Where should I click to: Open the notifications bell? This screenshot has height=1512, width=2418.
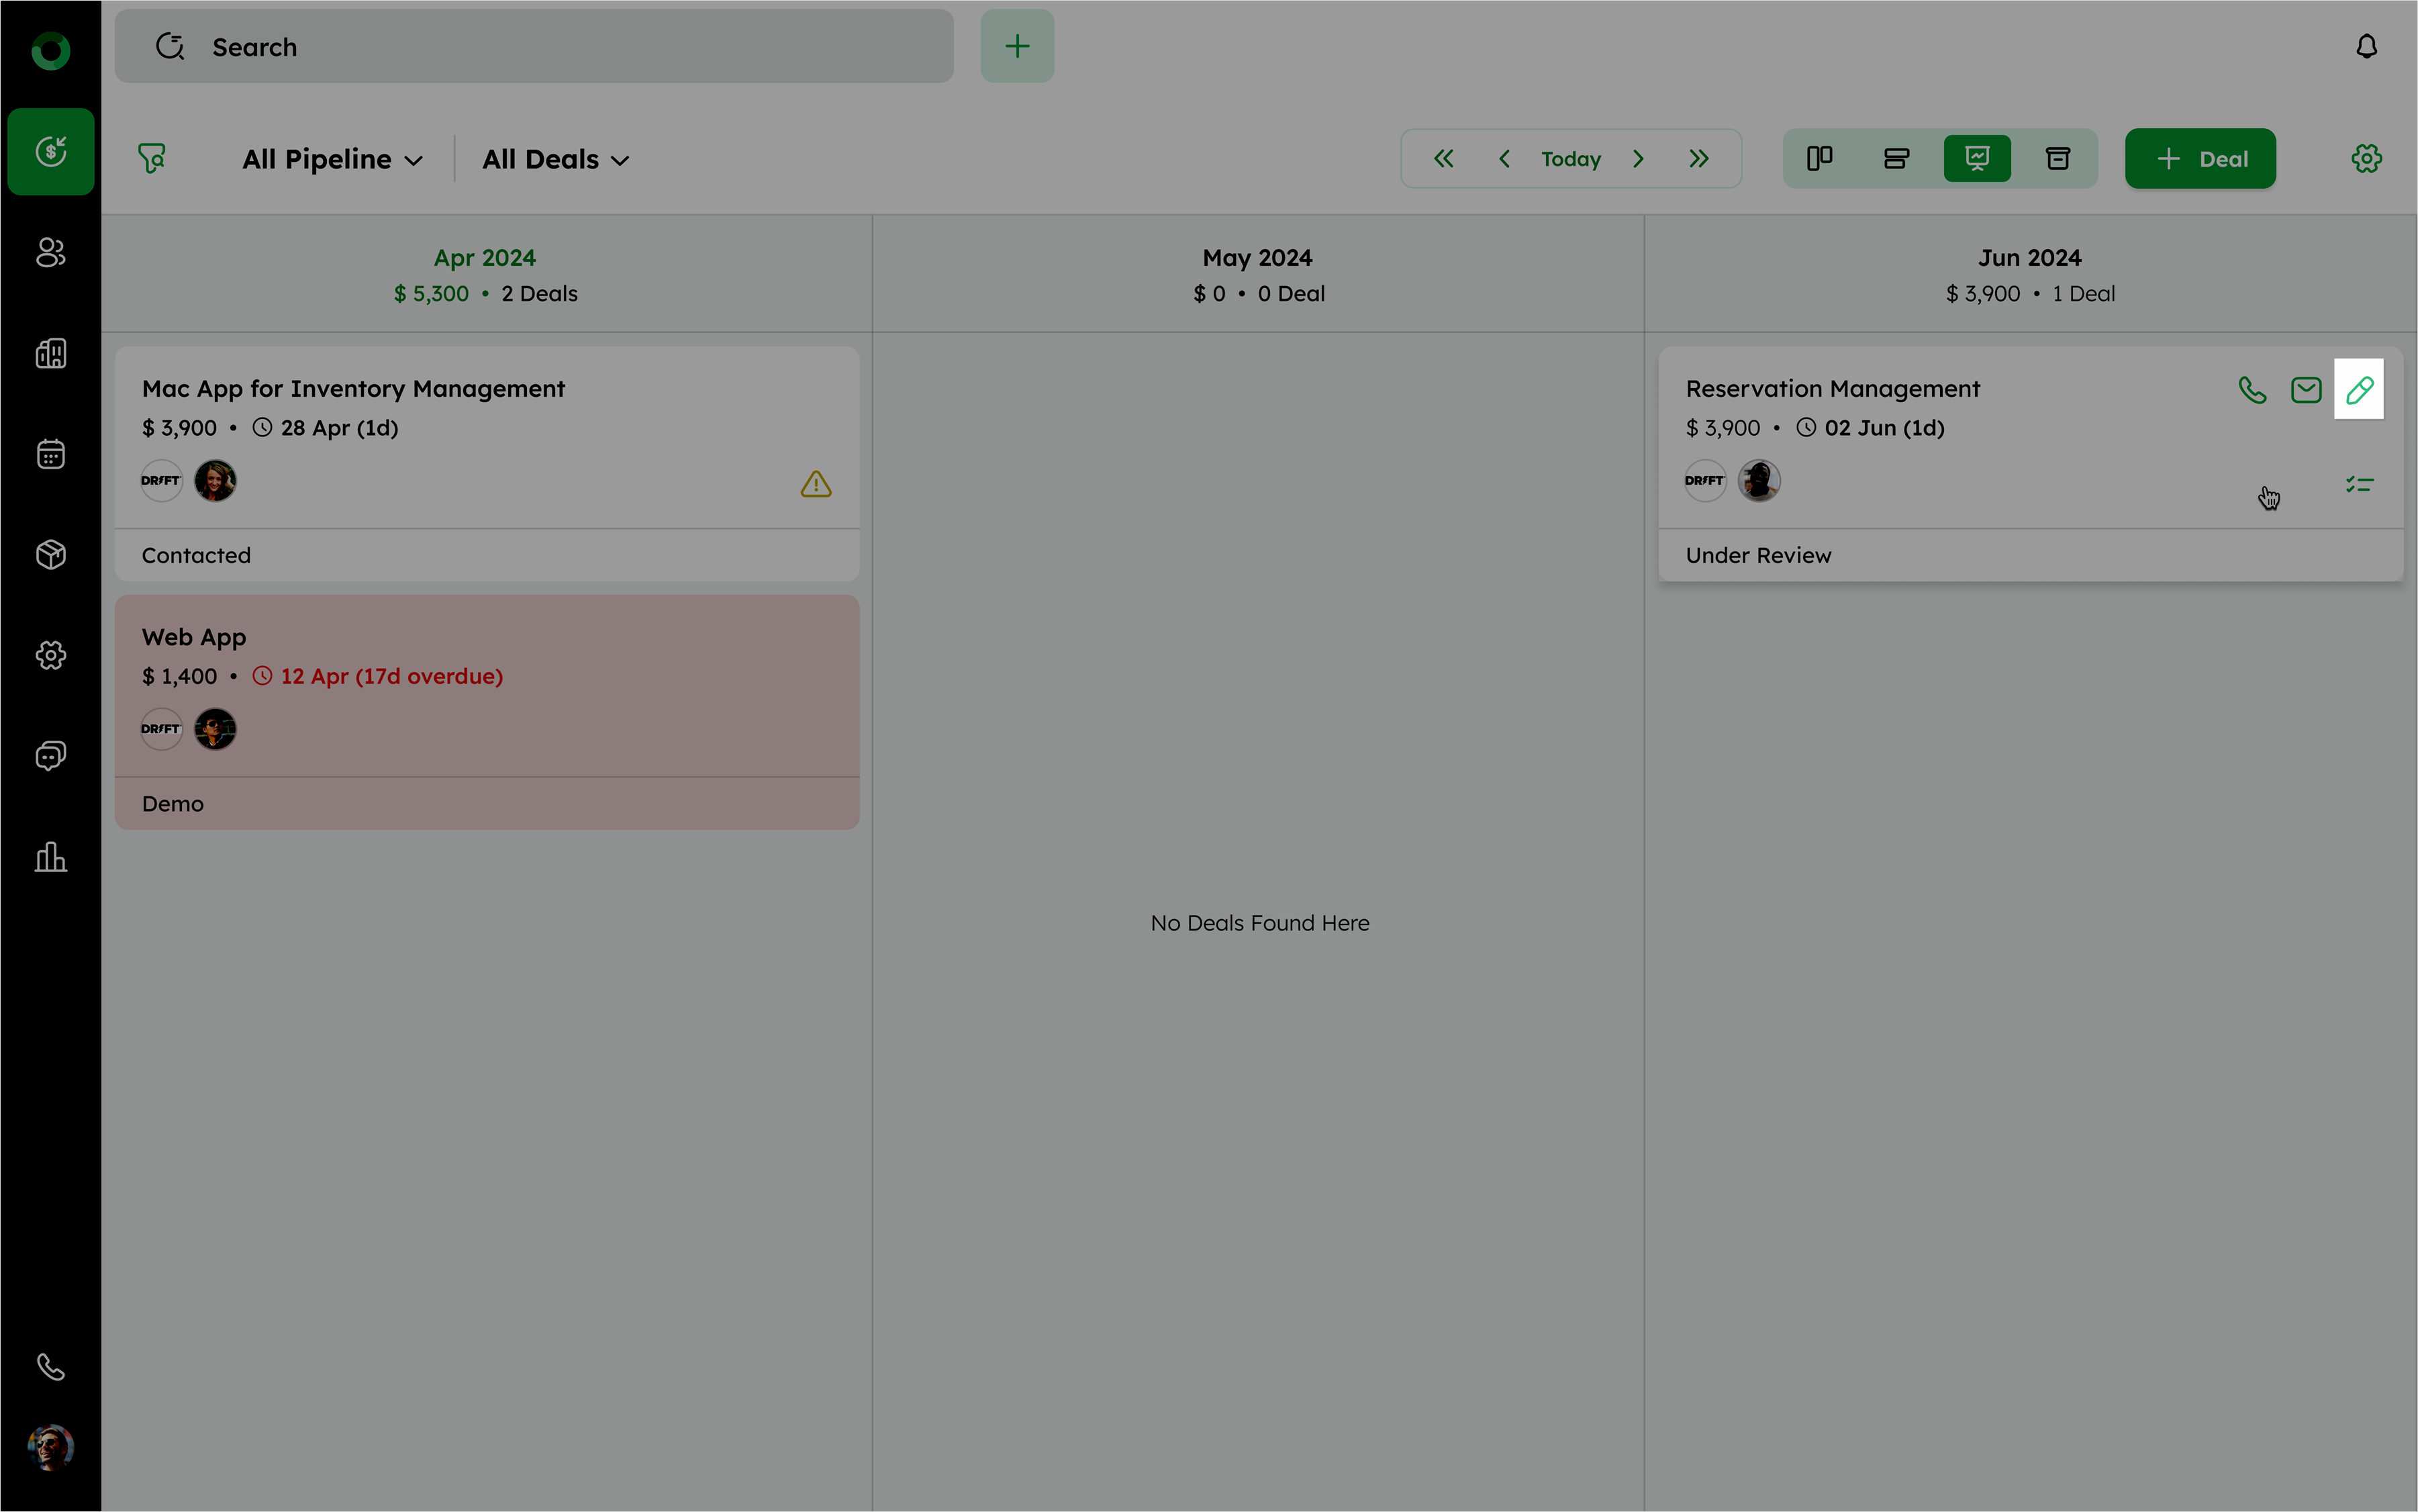coord(2366,47)
